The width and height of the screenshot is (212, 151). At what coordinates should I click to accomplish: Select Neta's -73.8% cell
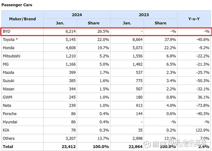click(x=194, y=105)
